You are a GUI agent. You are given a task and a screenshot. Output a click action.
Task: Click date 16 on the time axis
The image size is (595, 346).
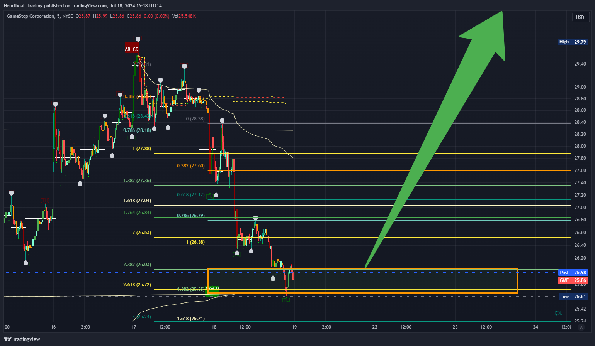point(53,327)
